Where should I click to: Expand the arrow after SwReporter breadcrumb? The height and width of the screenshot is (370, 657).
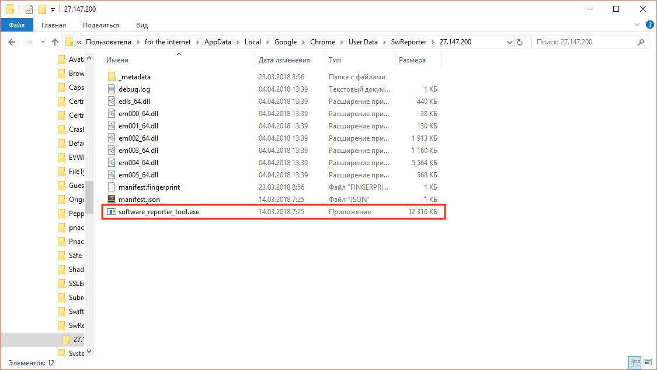point(433,42)
